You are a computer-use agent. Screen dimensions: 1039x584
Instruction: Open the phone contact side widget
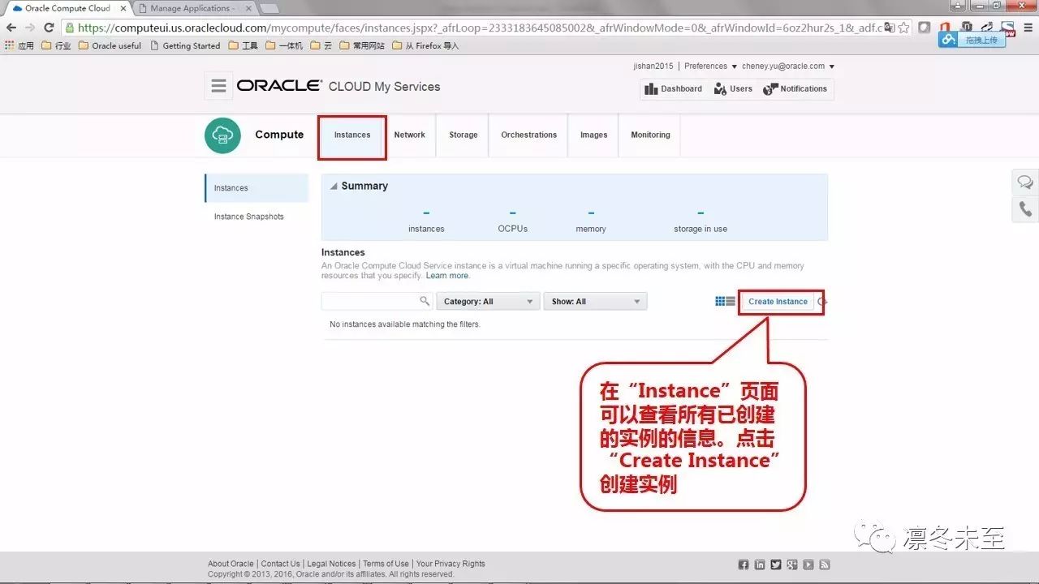tap(1026, 210)
